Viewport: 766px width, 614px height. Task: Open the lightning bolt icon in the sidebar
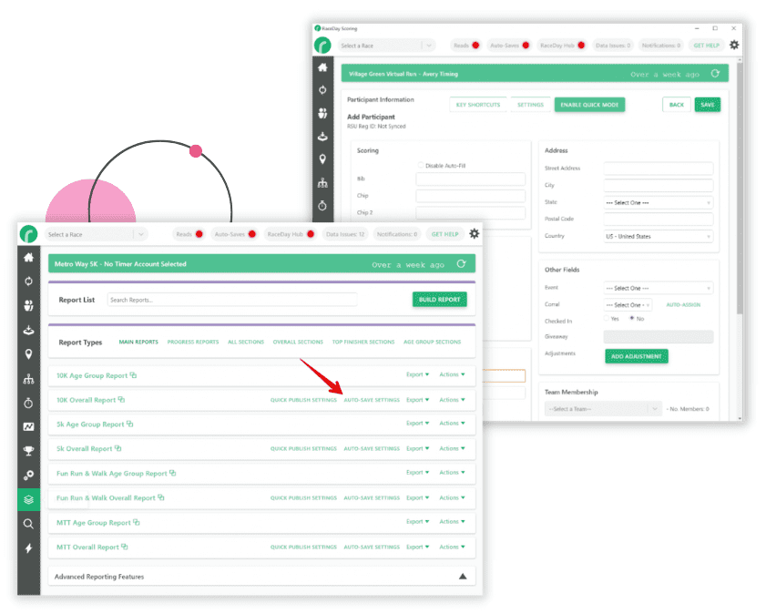(29, 548)
